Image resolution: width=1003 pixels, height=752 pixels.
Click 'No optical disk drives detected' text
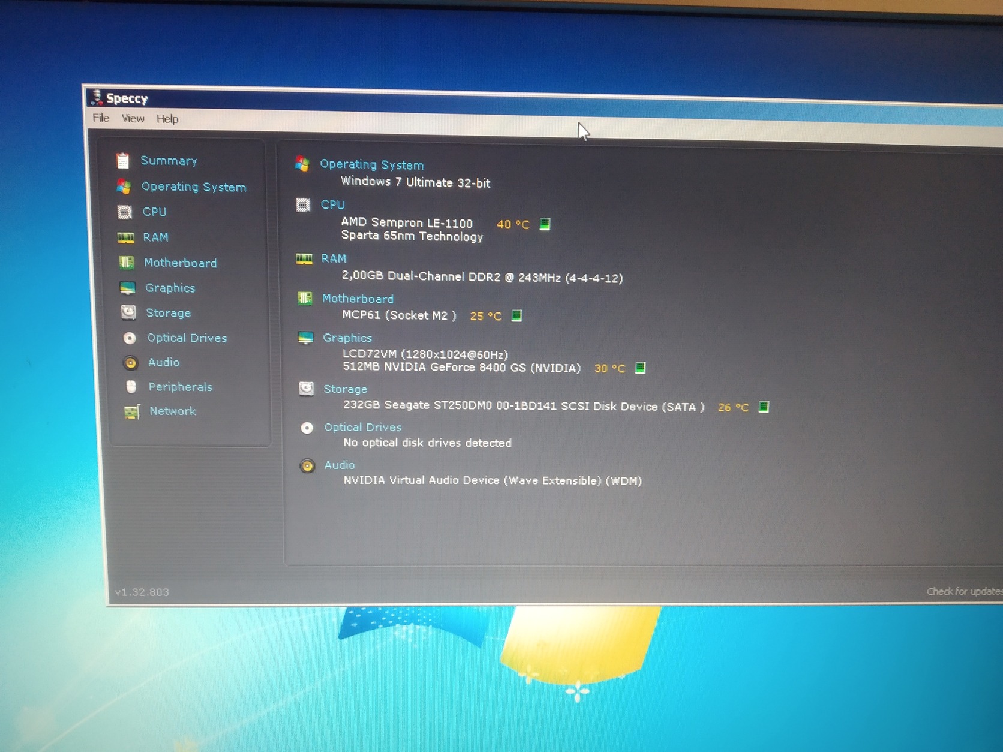point(428,443)
